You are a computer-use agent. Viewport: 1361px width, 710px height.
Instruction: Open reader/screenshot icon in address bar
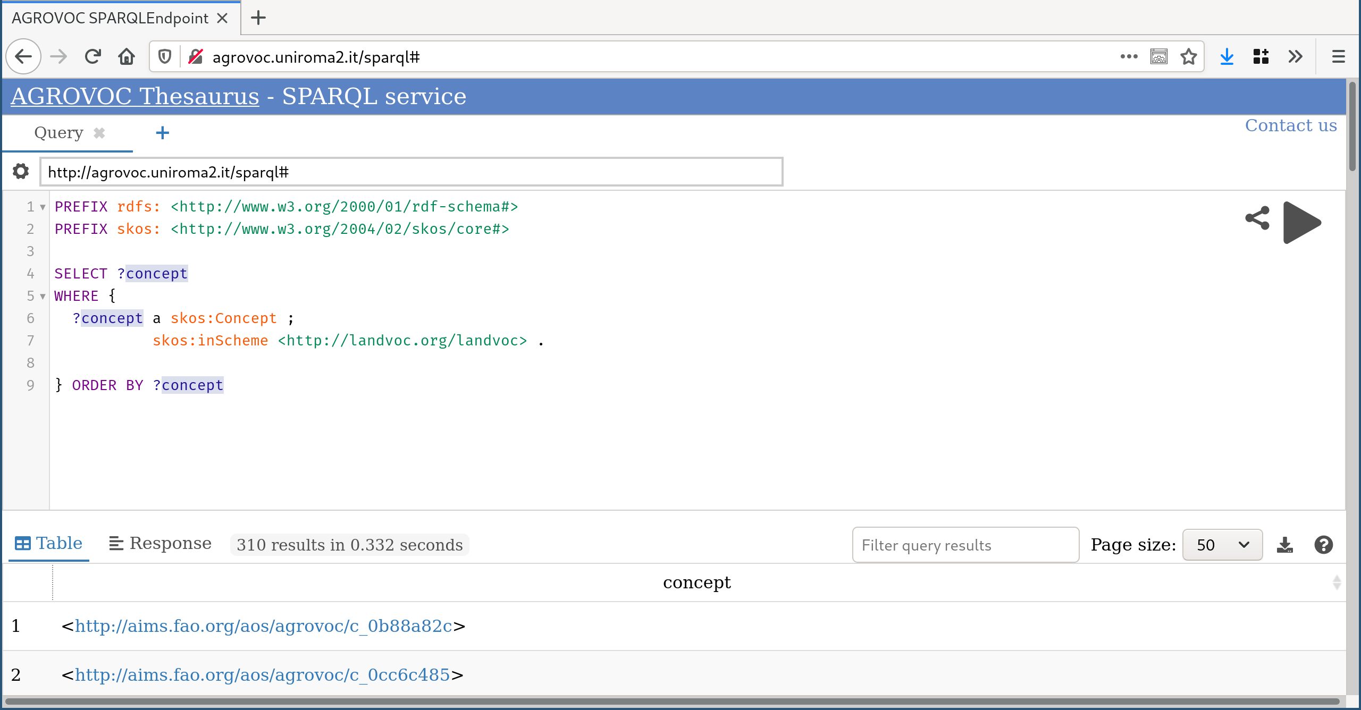[1159, 56]
